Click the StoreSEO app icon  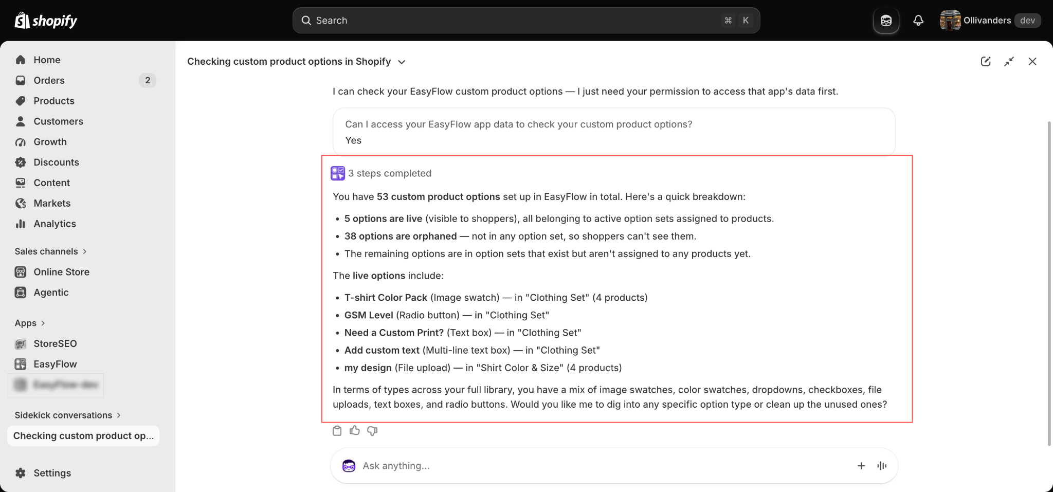click(x=21, y=344)
